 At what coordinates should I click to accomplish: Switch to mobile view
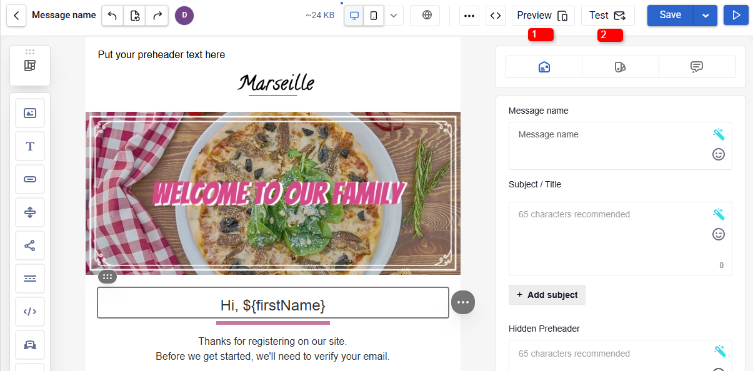coord(374,16)
